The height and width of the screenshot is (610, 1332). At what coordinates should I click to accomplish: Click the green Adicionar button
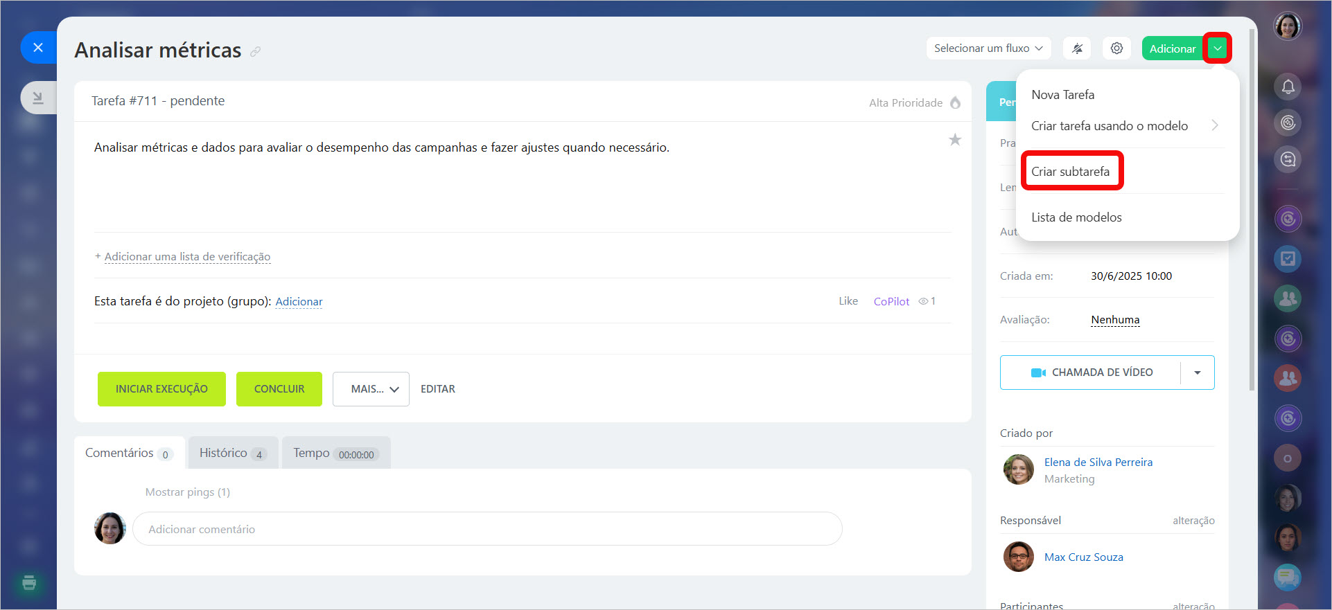tap(1173, 48)
